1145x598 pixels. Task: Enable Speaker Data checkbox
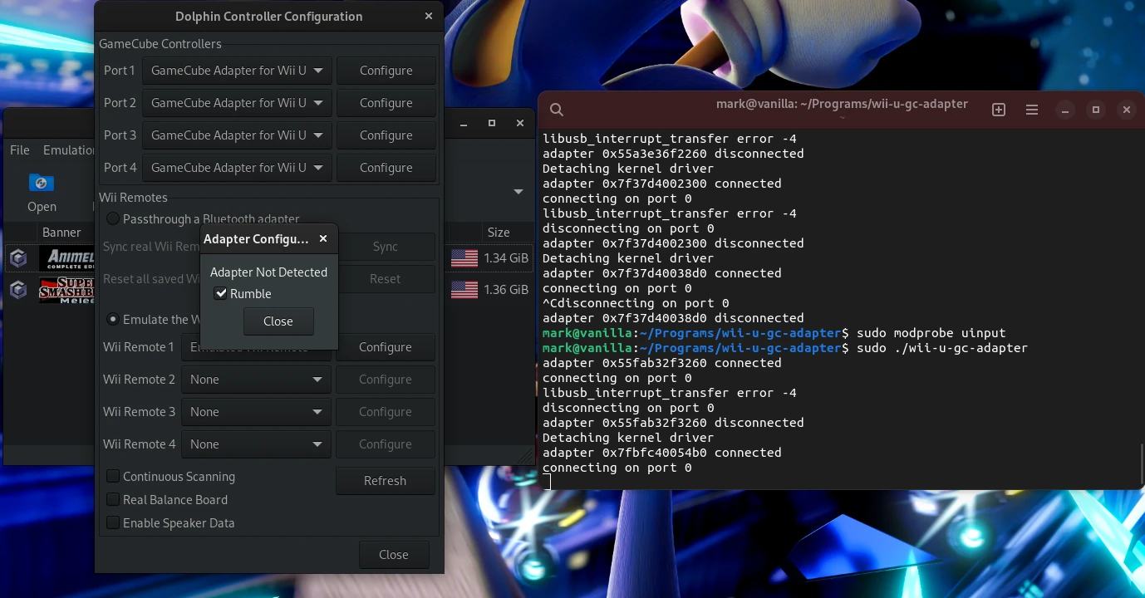112,523
